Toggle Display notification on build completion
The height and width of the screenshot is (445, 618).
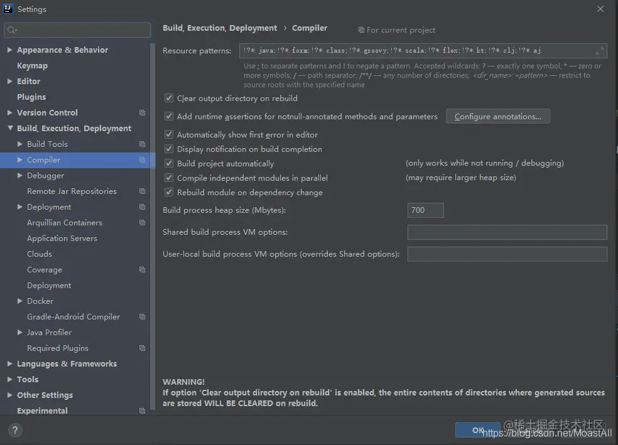pos(169,149)
